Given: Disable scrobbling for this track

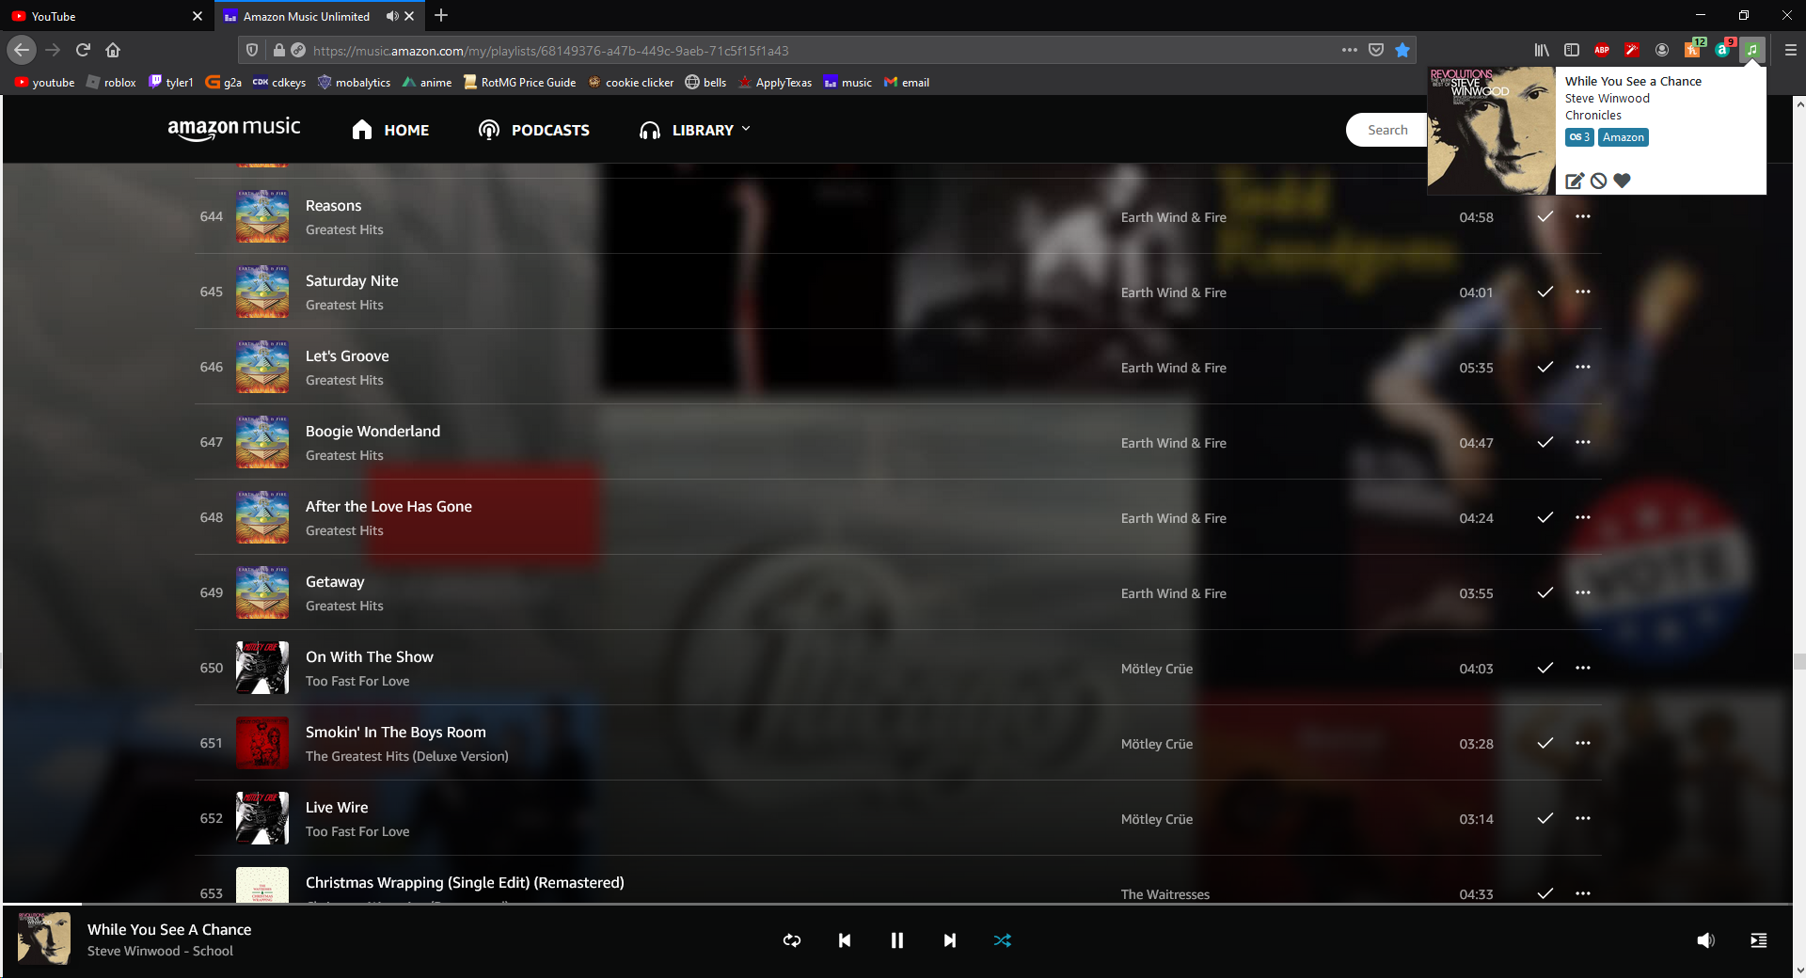Looking at the screenshot, I should [1598, 181].
